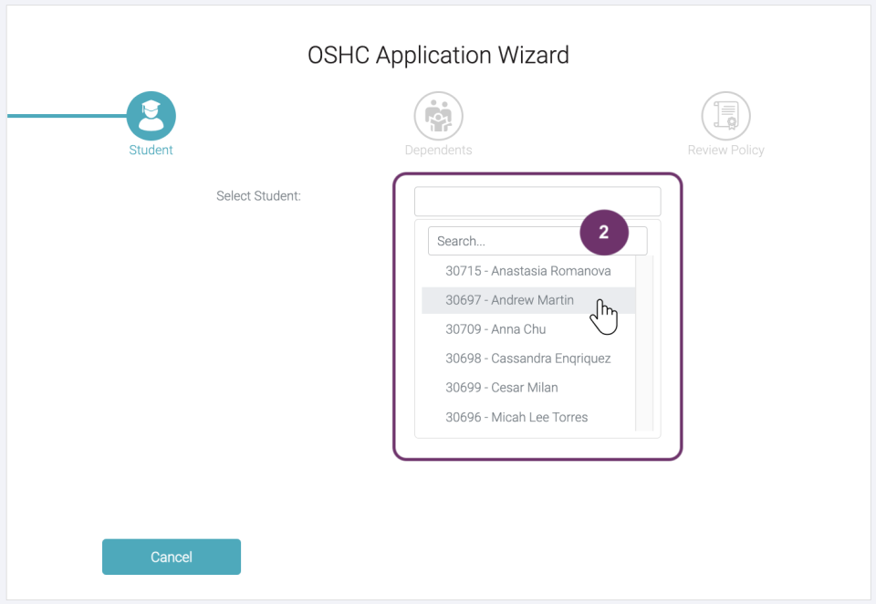Viewport: 876px width, 604px height.
Task: Pick 30709 - Anna Chu
Action: pyautogui.click(x=495, y=329)
